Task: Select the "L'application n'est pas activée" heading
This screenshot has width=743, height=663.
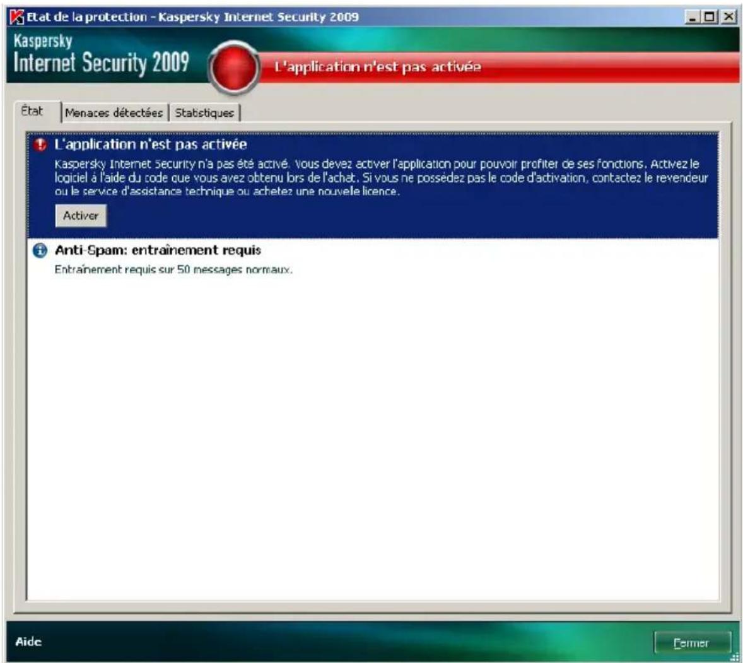Action: pos(151,144)
